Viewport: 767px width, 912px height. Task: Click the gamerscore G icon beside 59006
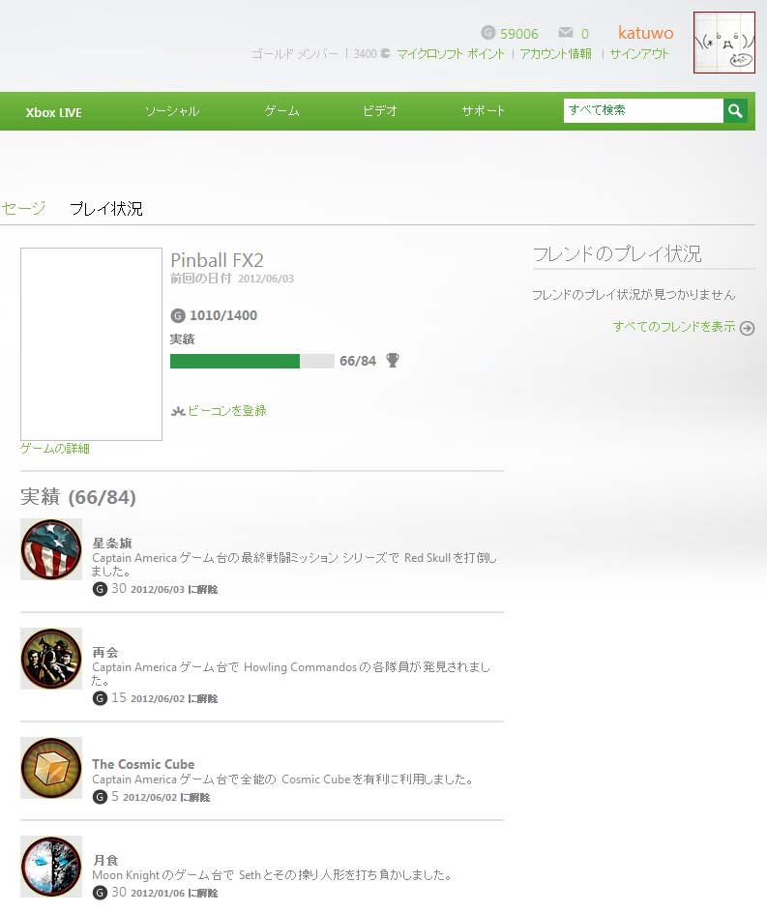[487, 33]
